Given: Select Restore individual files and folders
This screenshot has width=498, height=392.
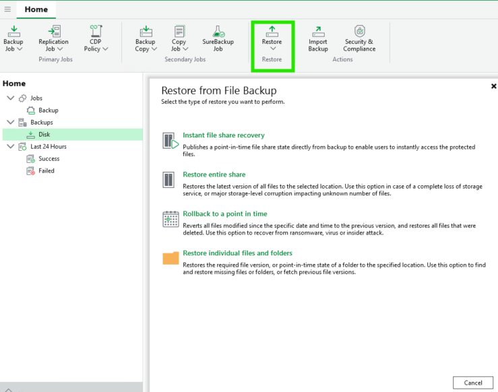Looking at the screenshot, I should 237,253.
